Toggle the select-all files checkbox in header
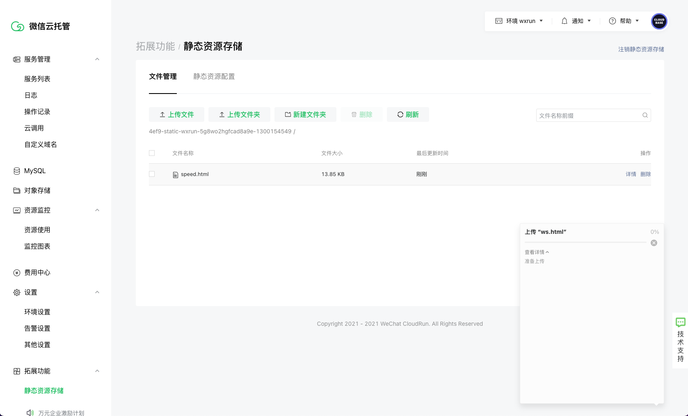 tap(152, 153)
